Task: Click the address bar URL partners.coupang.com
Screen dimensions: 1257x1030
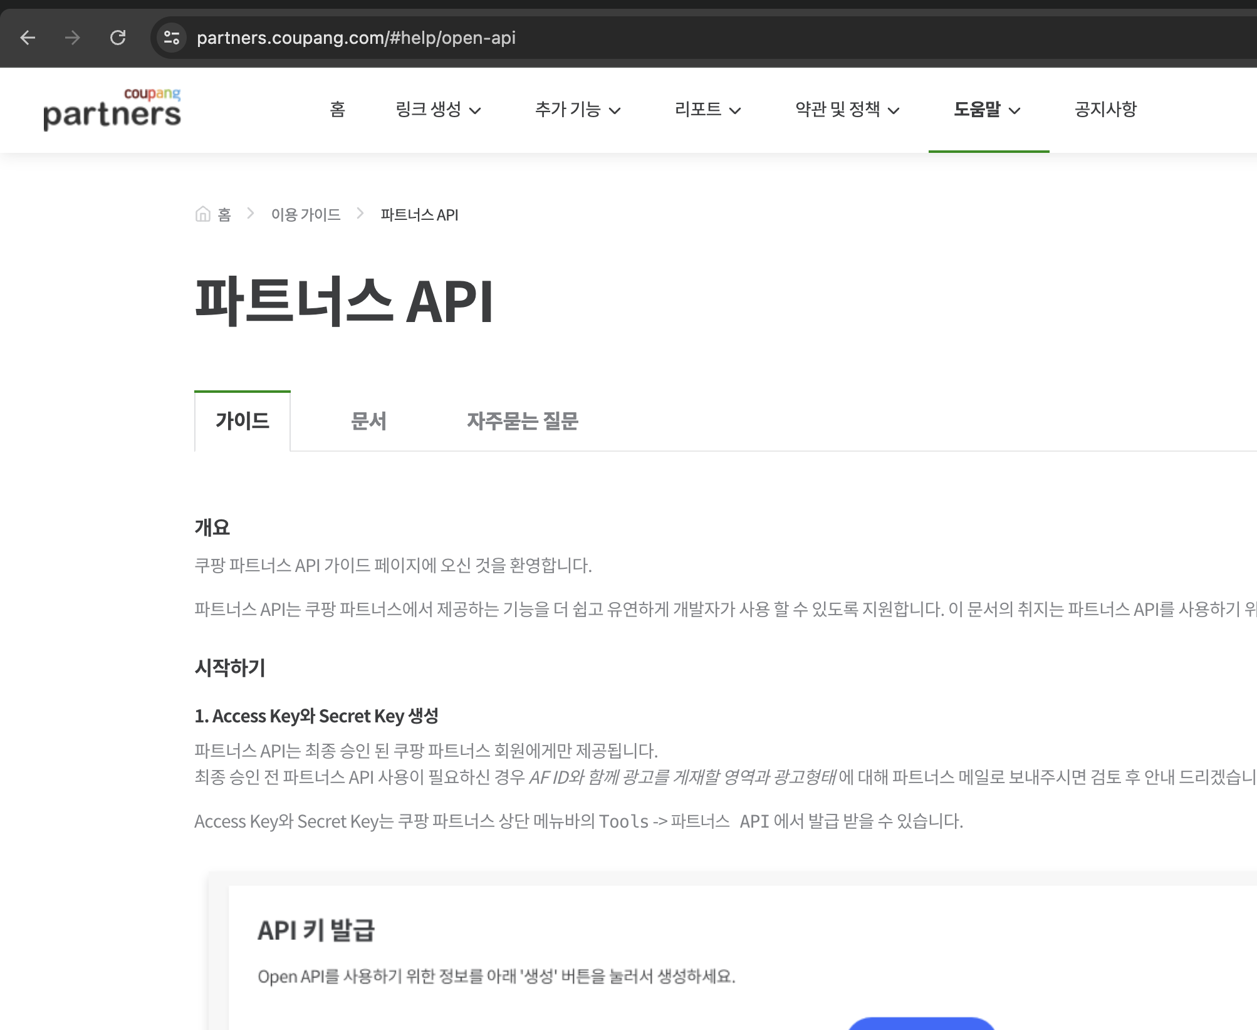Action: click(x=356, y=38)
